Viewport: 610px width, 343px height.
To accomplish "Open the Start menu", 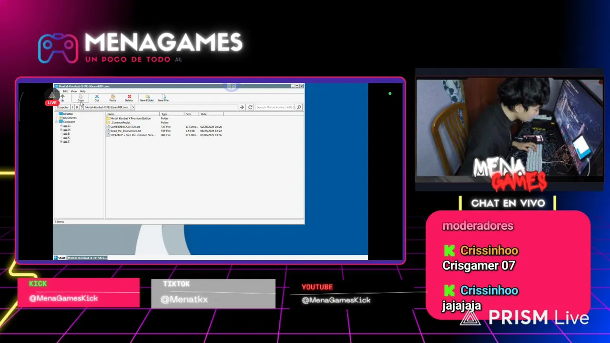I will [x=60, y=258].
